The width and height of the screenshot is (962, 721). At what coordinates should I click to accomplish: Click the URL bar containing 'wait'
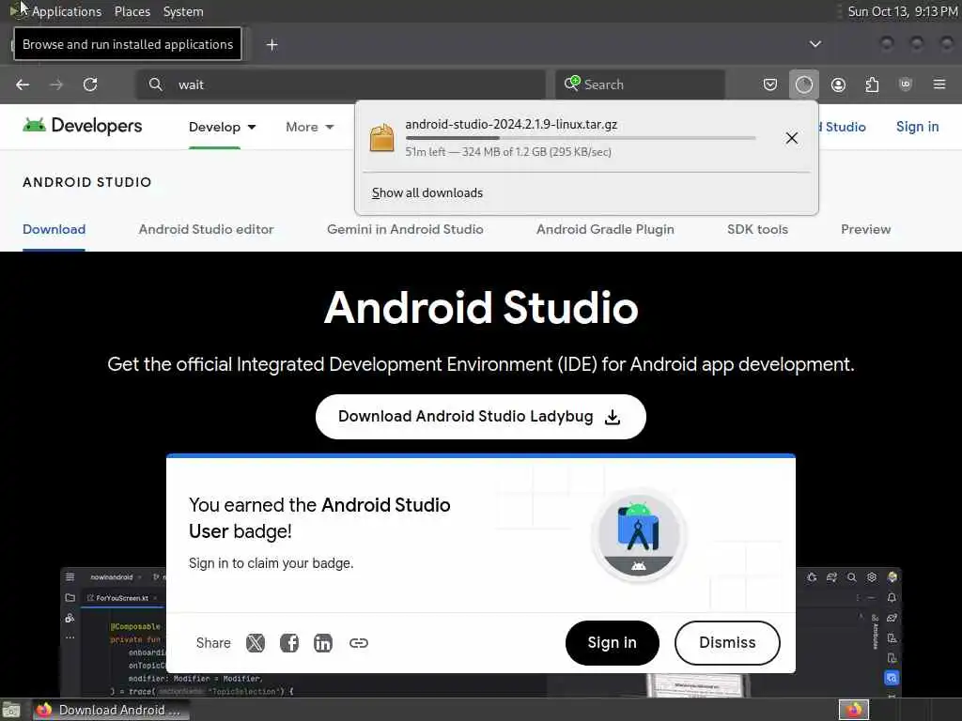tap(340, 84)
